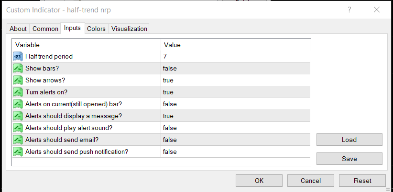Click the Show bars? boolean icon
Screen dimensions: 393x192
click(18, 69)
